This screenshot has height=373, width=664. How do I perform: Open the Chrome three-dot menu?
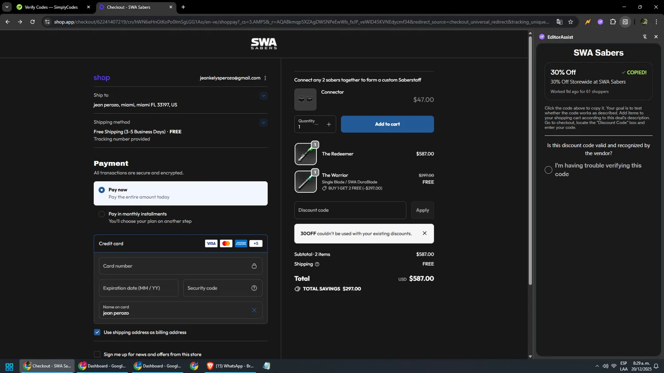(656, 22)
